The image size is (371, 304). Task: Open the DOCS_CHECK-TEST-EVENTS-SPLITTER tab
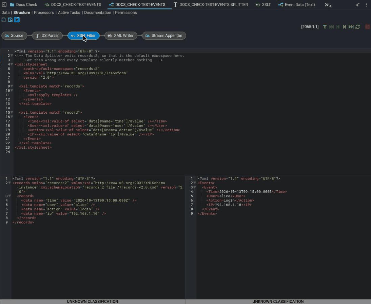[x=211, y=4]
